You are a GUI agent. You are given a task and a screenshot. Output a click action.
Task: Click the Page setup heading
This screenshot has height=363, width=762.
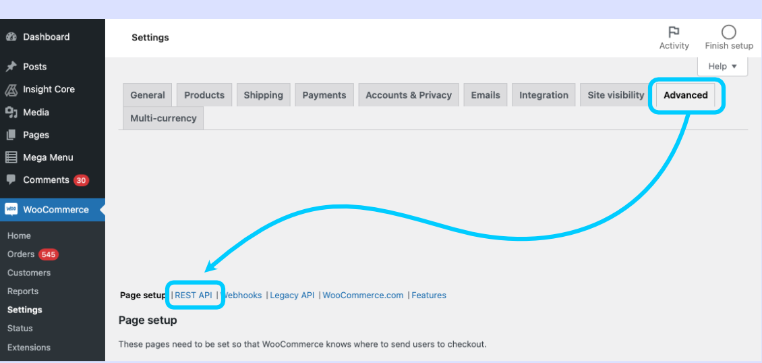click(148, 320)
